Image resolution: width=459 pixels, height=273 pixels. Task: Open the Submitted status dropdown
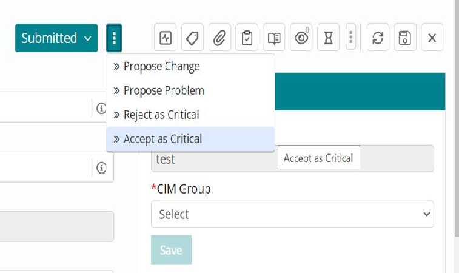[56, 38]
